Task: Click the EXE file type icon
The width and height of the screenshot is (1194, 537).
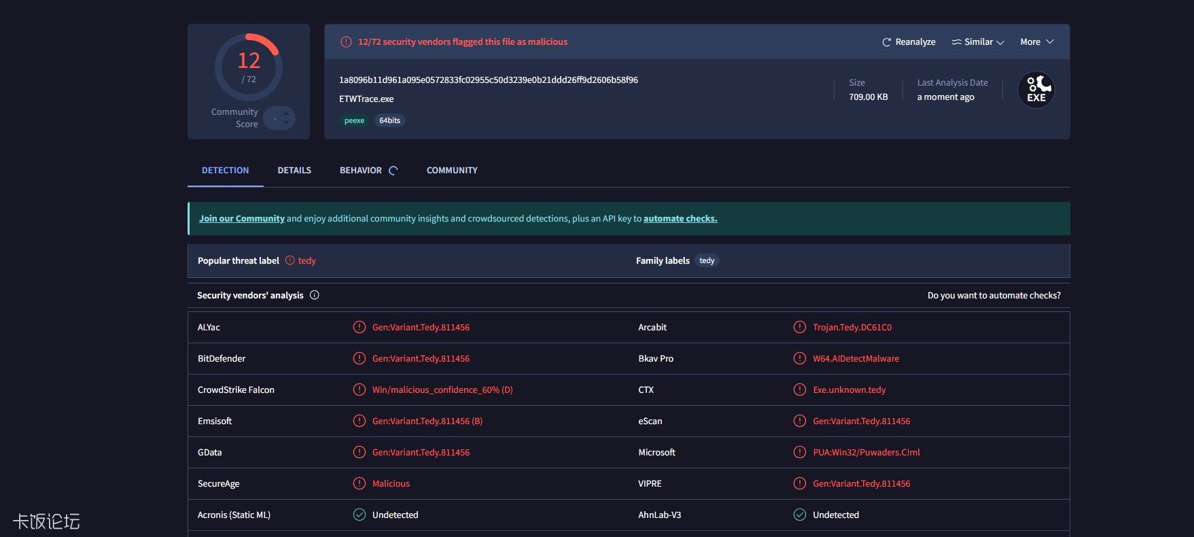Action: [x=1036, y=90]
